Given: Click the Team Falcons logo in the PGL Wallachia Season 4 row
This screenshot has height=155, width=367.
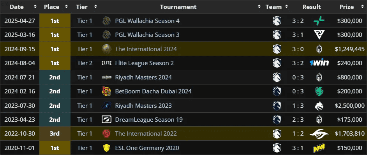Looking at the screenshot, I should point(319,21).
